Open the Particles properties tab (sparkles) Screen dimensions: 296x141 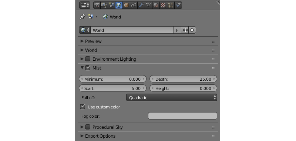(171, 5)
